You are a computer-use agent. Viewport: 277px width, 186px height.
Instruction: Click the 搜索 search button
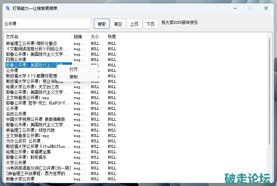101,24
